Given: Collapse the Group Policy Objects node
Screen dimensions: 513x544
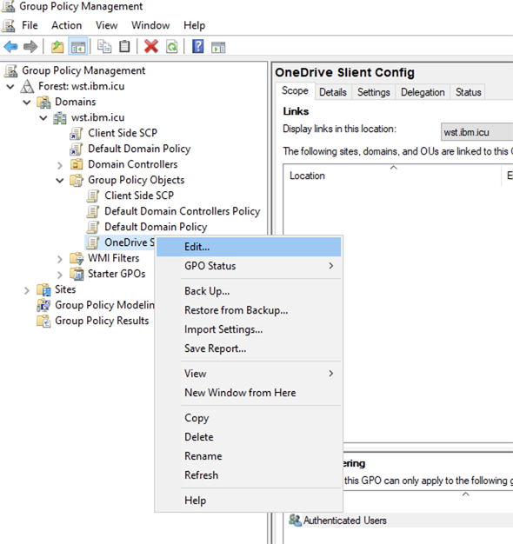Looking at the screenshot, I should coord(60,181).
